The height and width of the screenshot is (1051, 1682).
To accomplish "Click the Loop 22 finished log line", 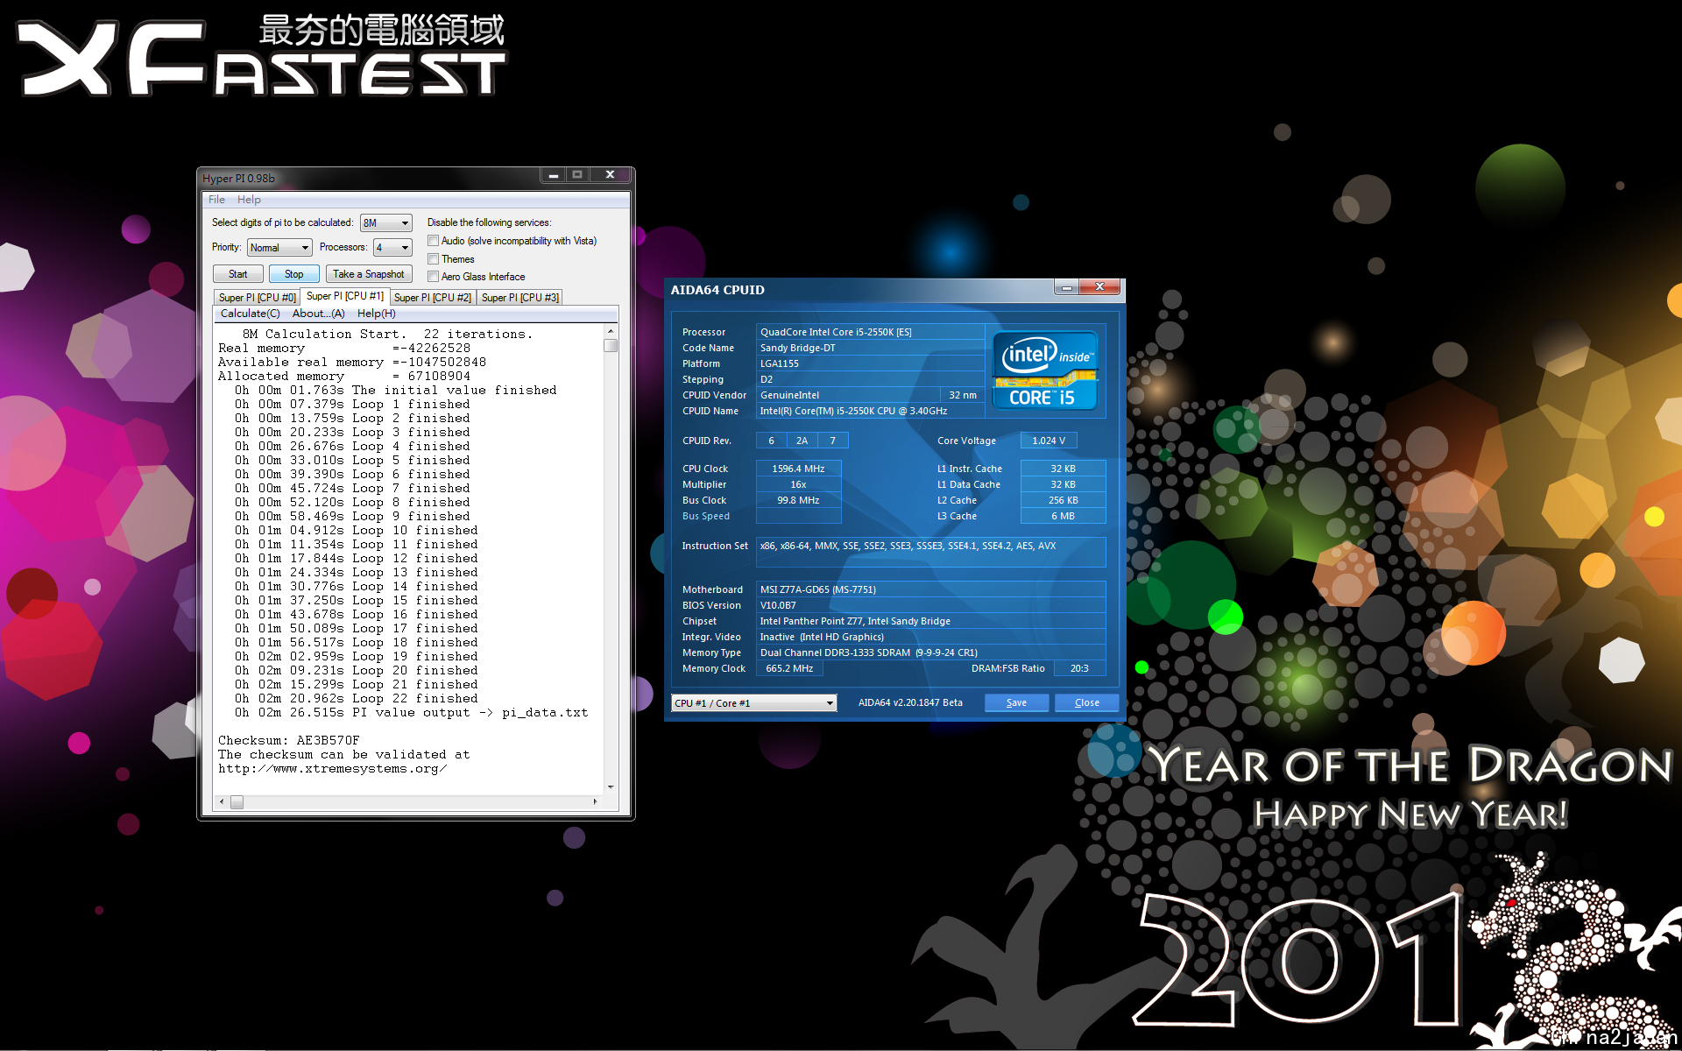I will (356, 698).
